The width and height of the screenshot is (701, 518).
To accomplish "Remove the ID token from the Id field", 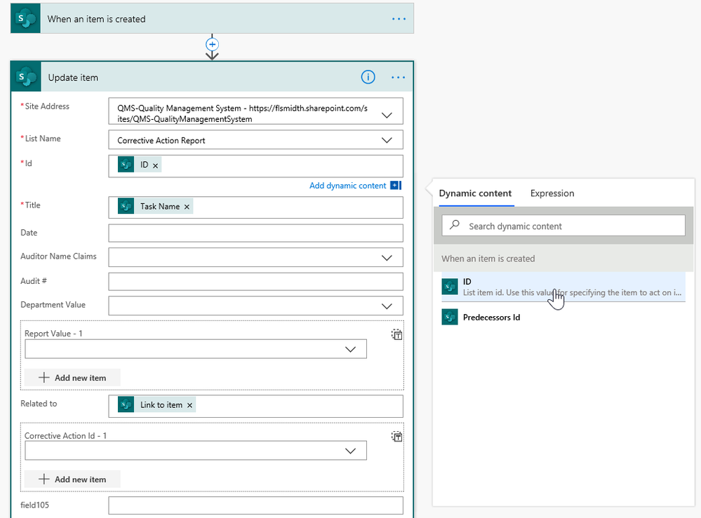I will point(156,165).
